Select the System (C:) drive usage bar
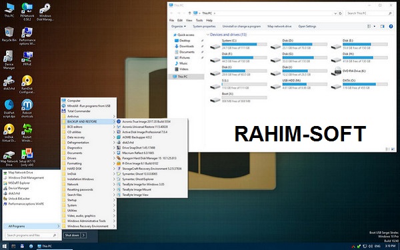 point(245,45)
